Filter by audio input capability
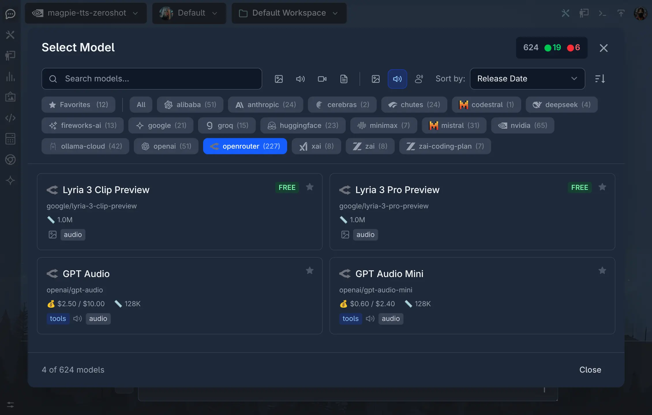The width and height of the screenshot is (652, 415). (300, 79)
